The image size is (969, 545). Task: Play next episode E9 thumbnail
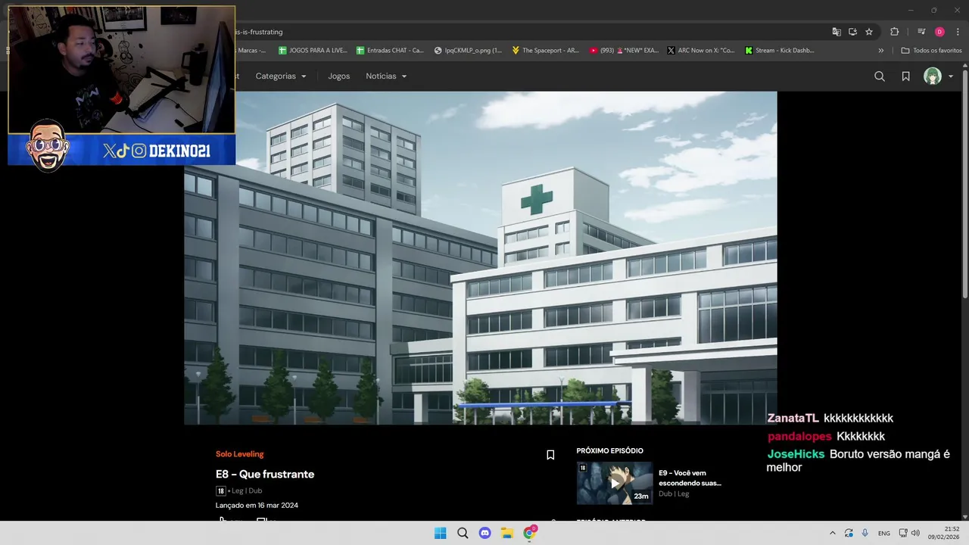point(615,483)
